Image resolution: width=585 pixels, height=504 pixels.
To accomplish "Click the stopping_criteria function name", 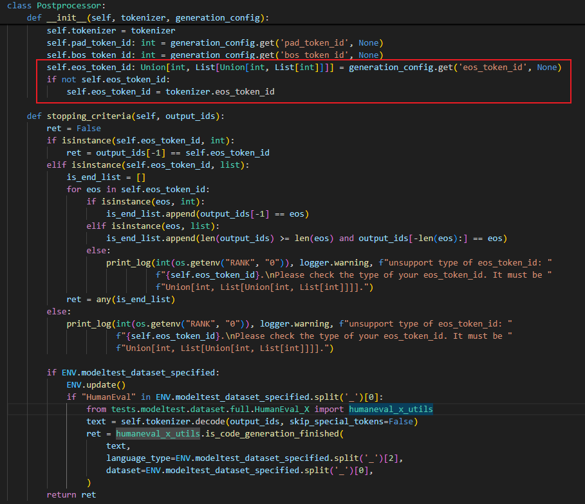I will click(89, 116).
